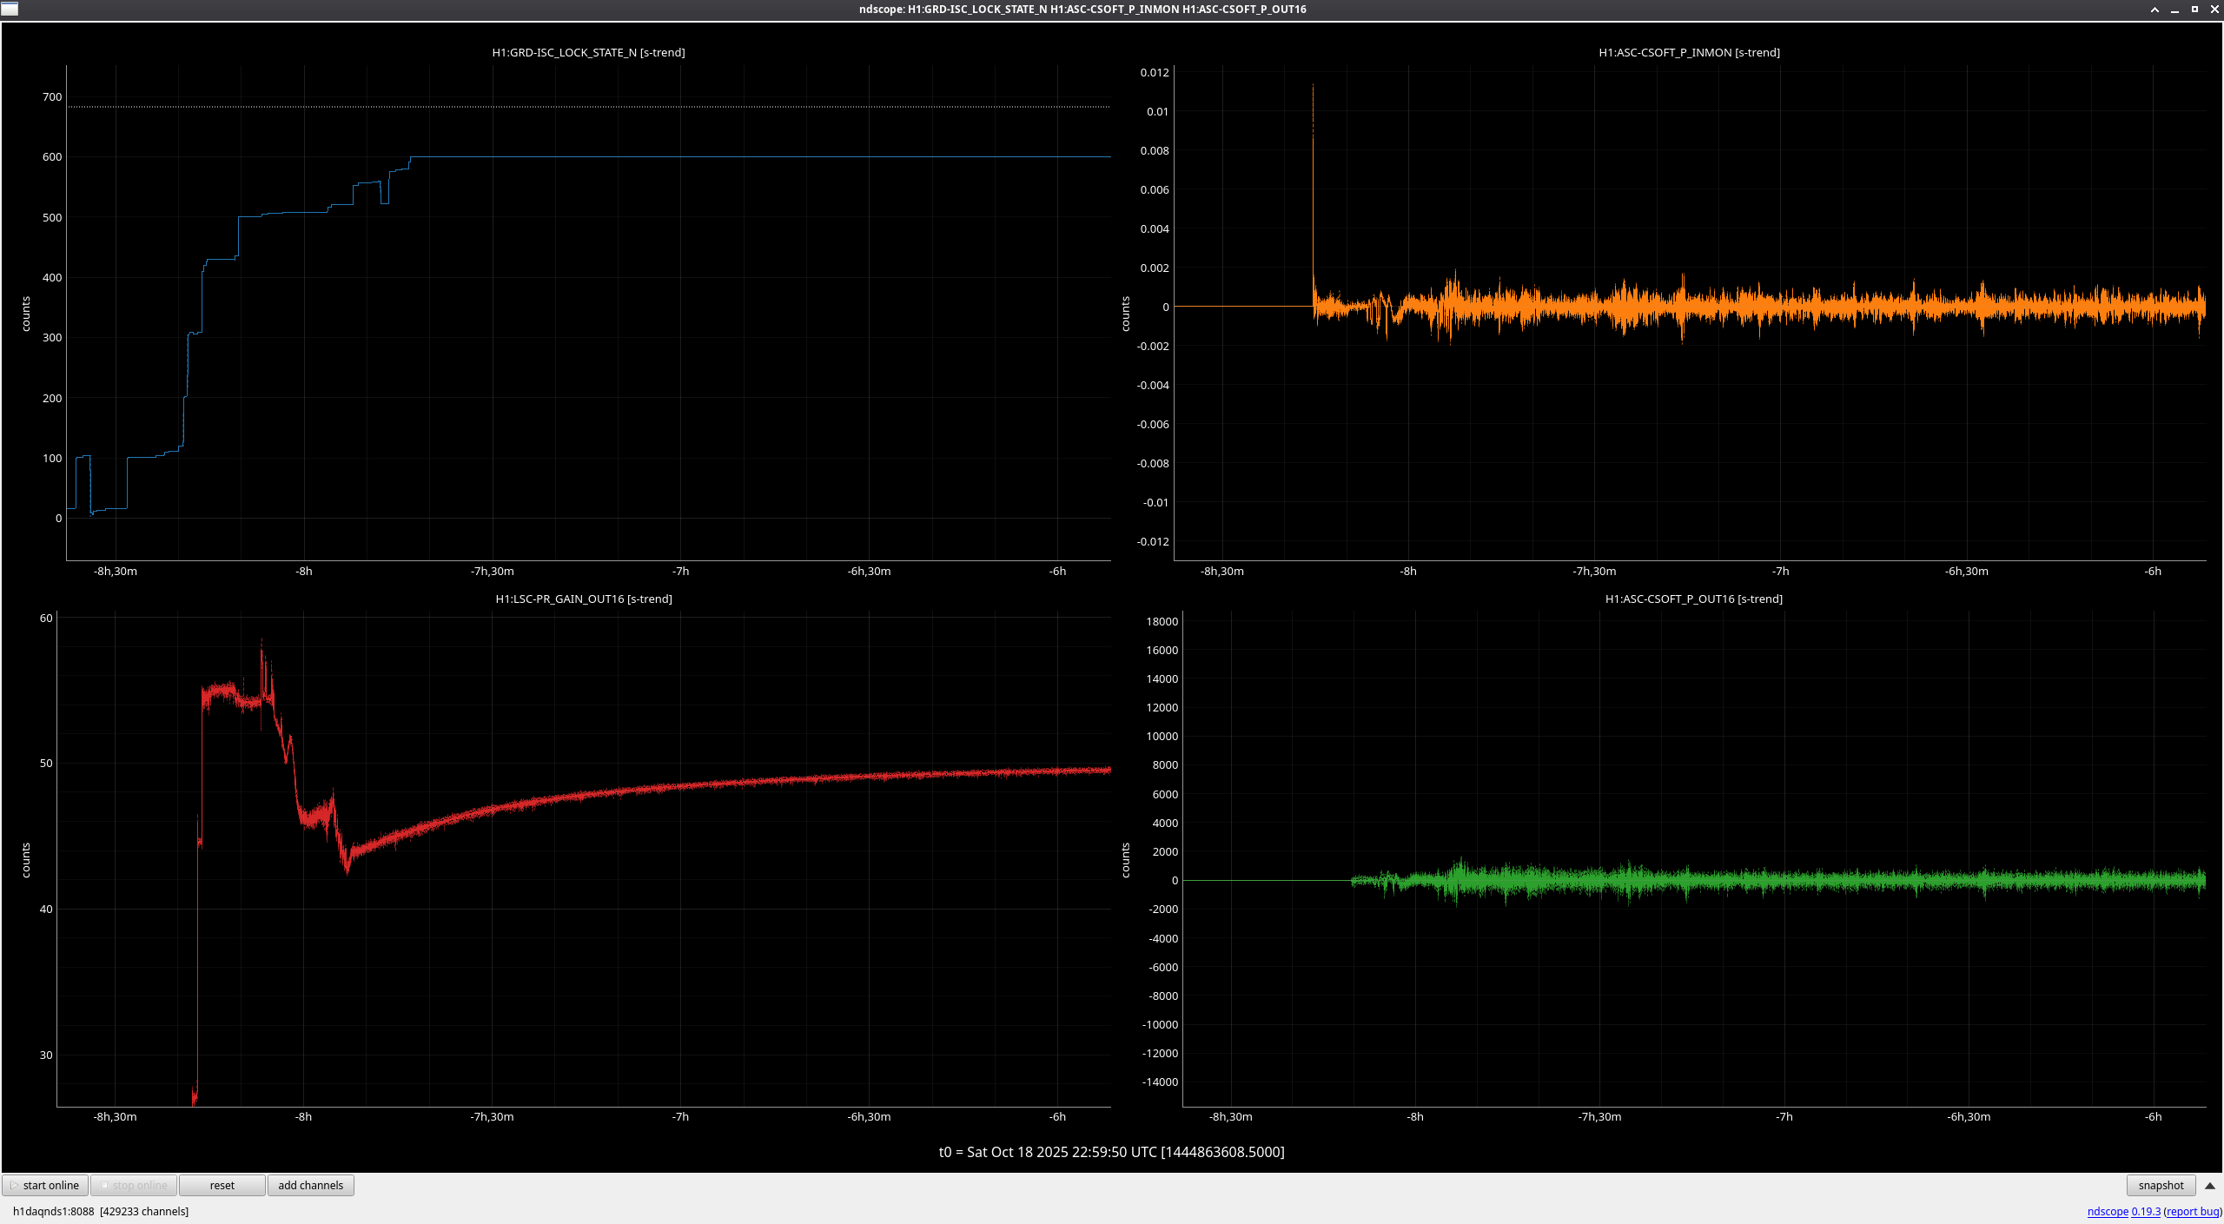The width and height of the screenshot is (2224, 1224).
Task: Maximize the ndscope window
Action: (x=2194, y=9)
